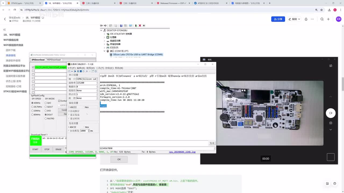Viewport: 344px width, 193px height.
Task: Click the 自动重发 interval stepper arrows
Action: click(x=89, y=131)
